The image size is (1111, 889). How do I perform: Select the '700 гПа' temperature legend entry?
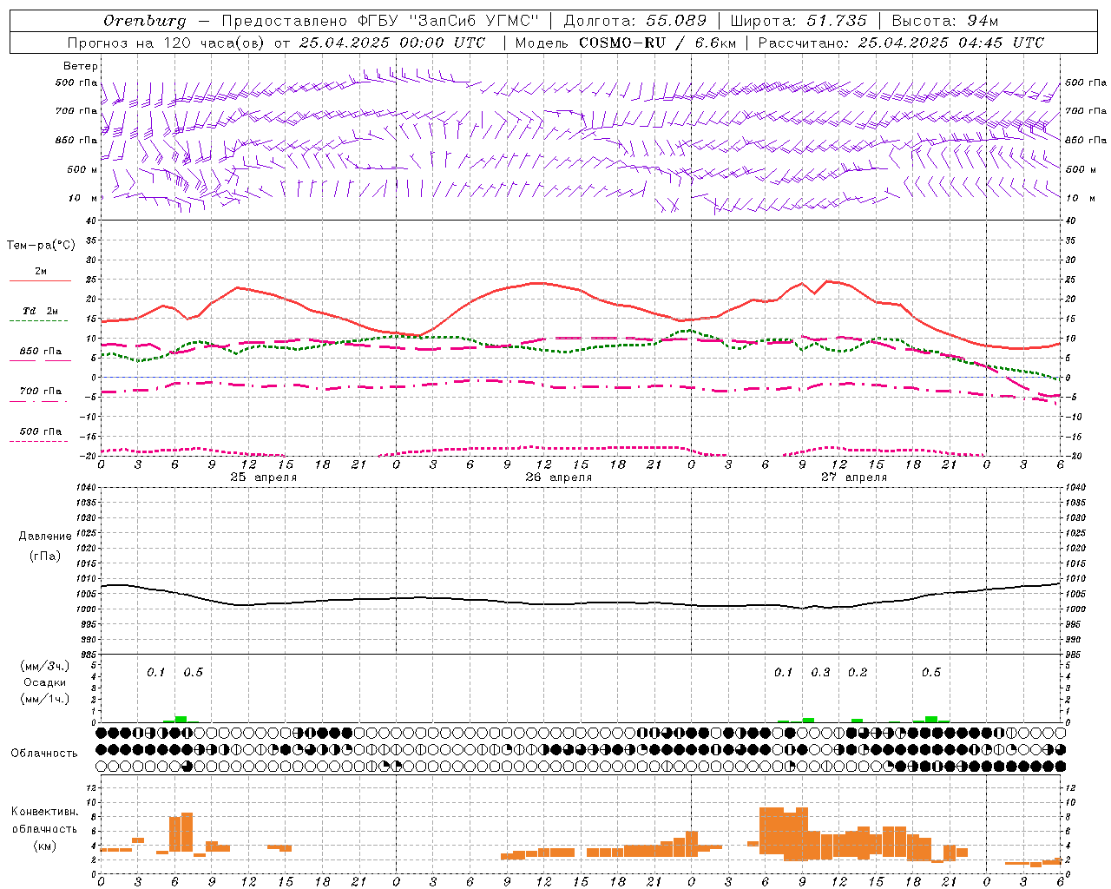click(41, 392)
